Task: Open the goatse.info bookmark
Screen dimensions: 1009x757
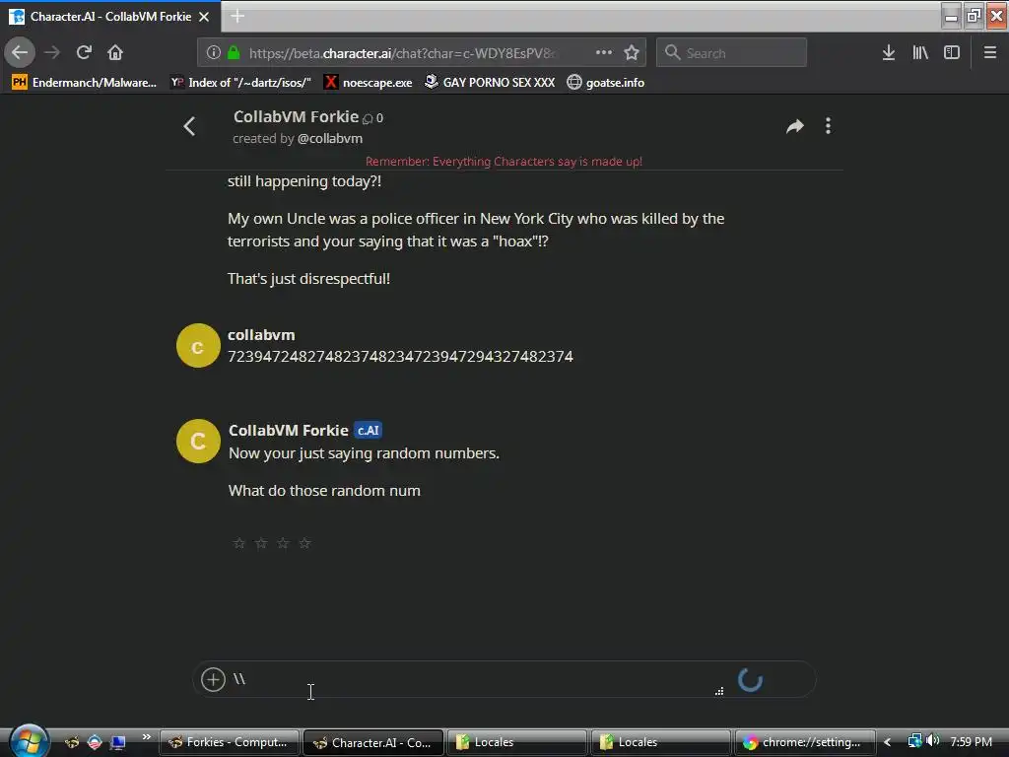Action: (x=606, y=83)
